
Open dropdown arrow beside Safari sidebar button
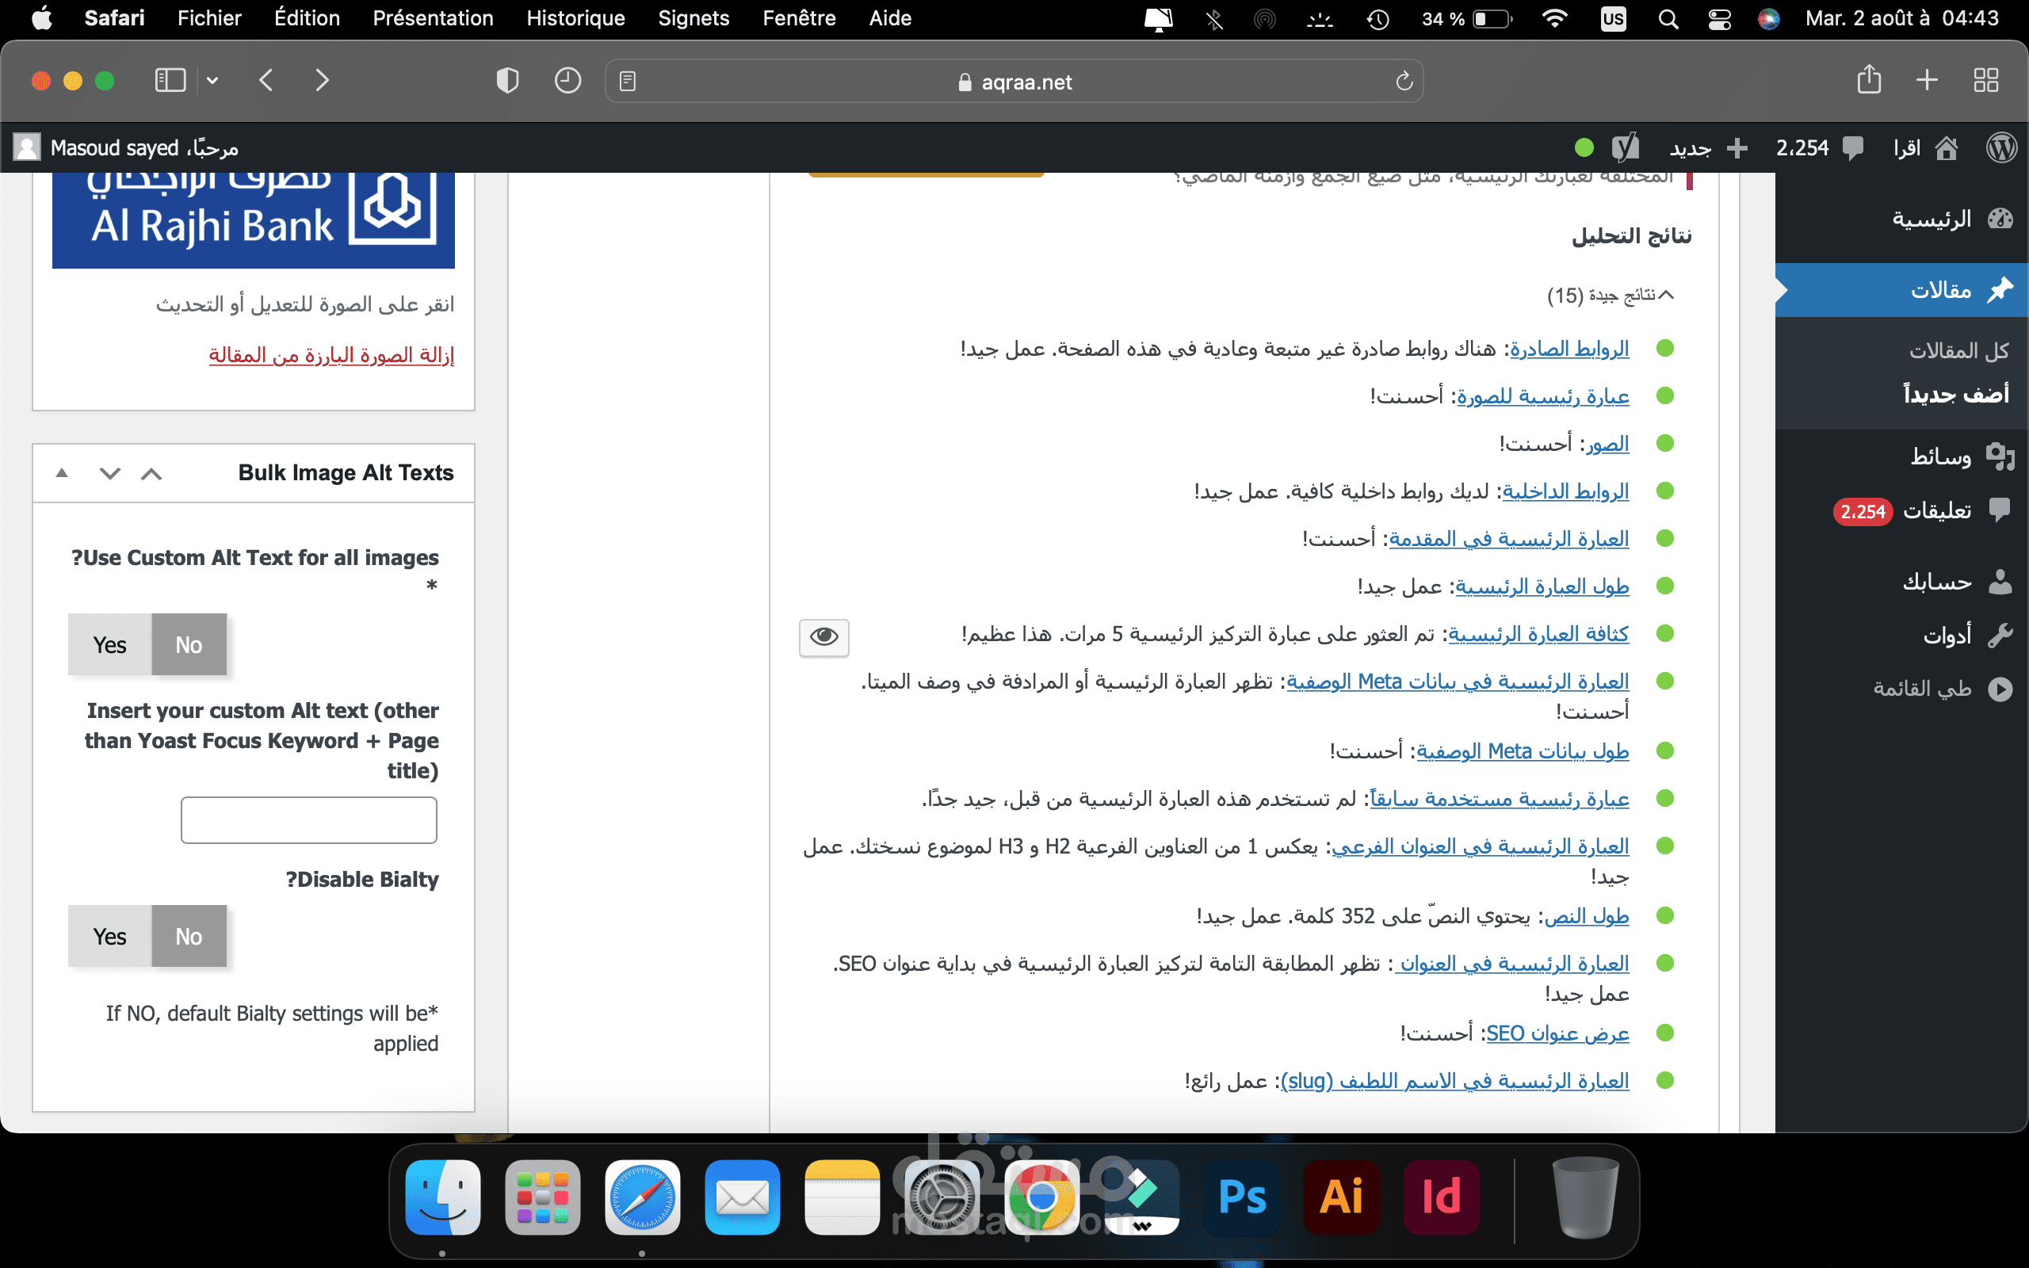click(212, 81)
